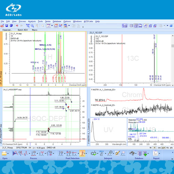The width and height of the screenshot is (174, 174).
Task: Toggle the highlighted panel view icon beside tile icons
Action: tap(146, 26)
